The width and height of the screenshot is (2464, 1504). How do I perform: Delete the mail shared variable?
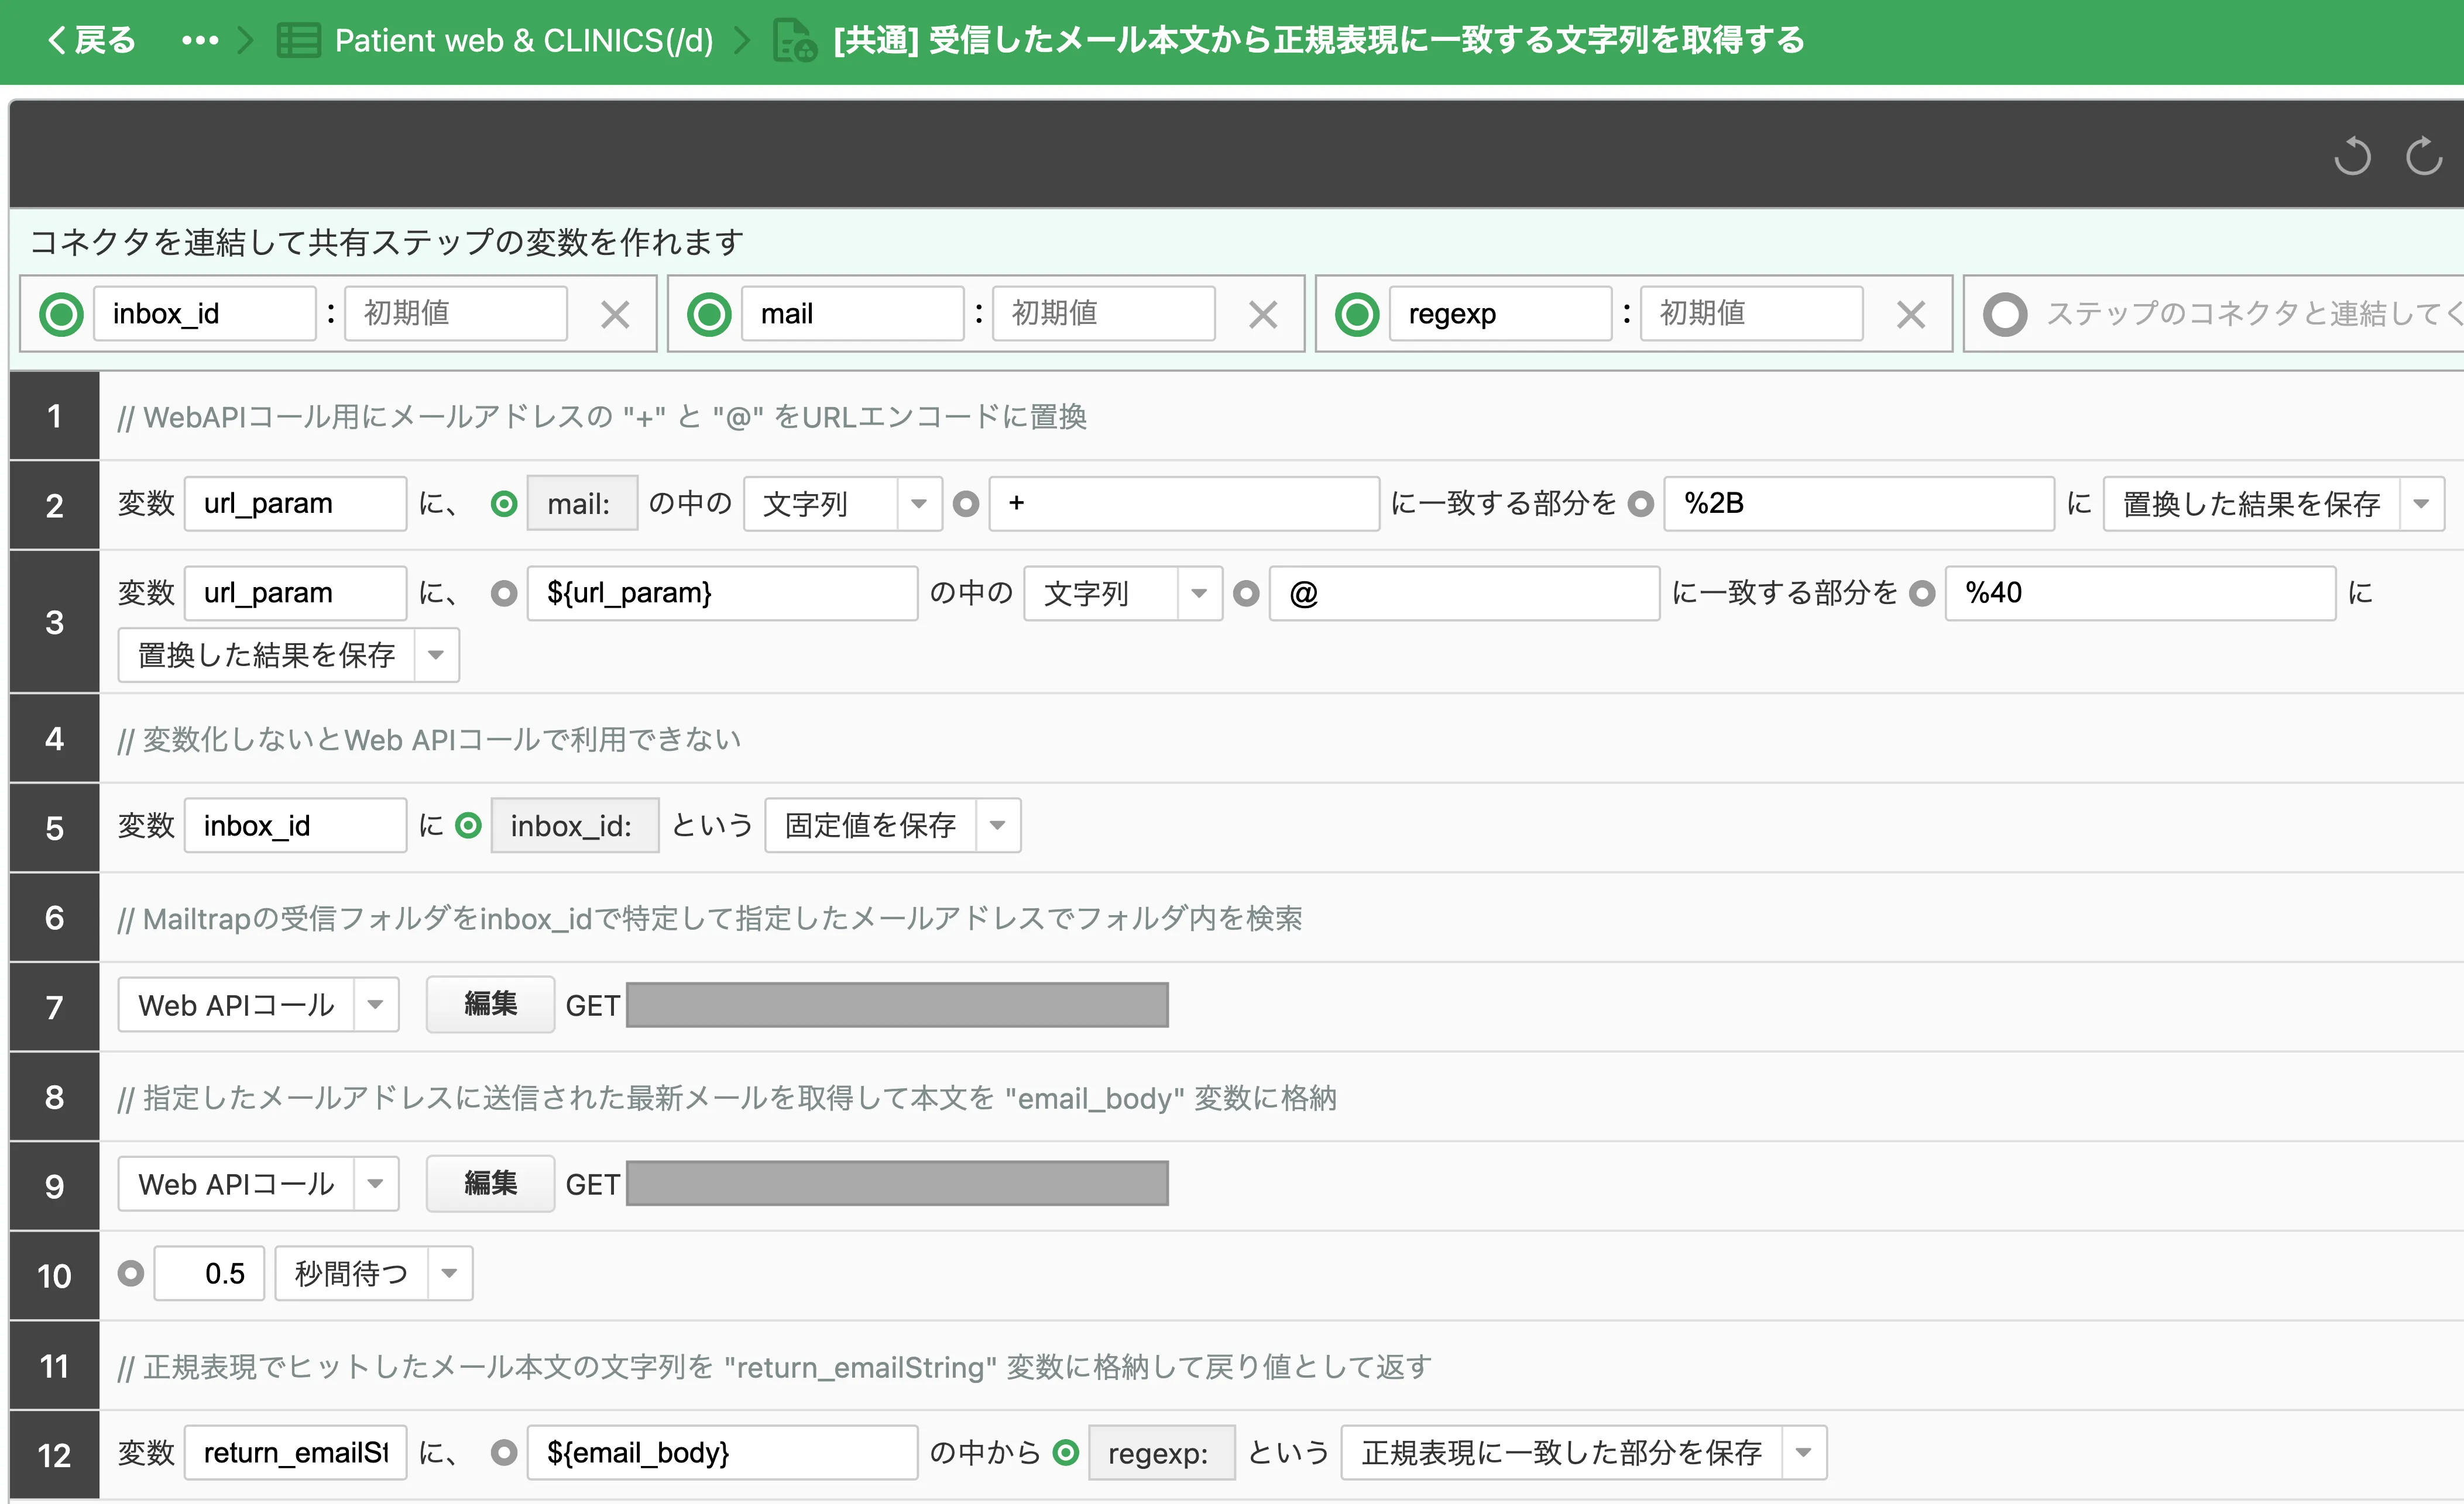click(1263, 315)
